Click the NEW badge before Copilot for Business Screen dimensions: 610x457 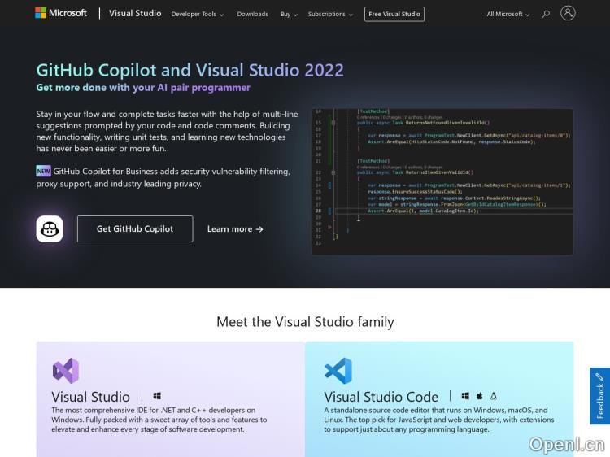[44, 172]
